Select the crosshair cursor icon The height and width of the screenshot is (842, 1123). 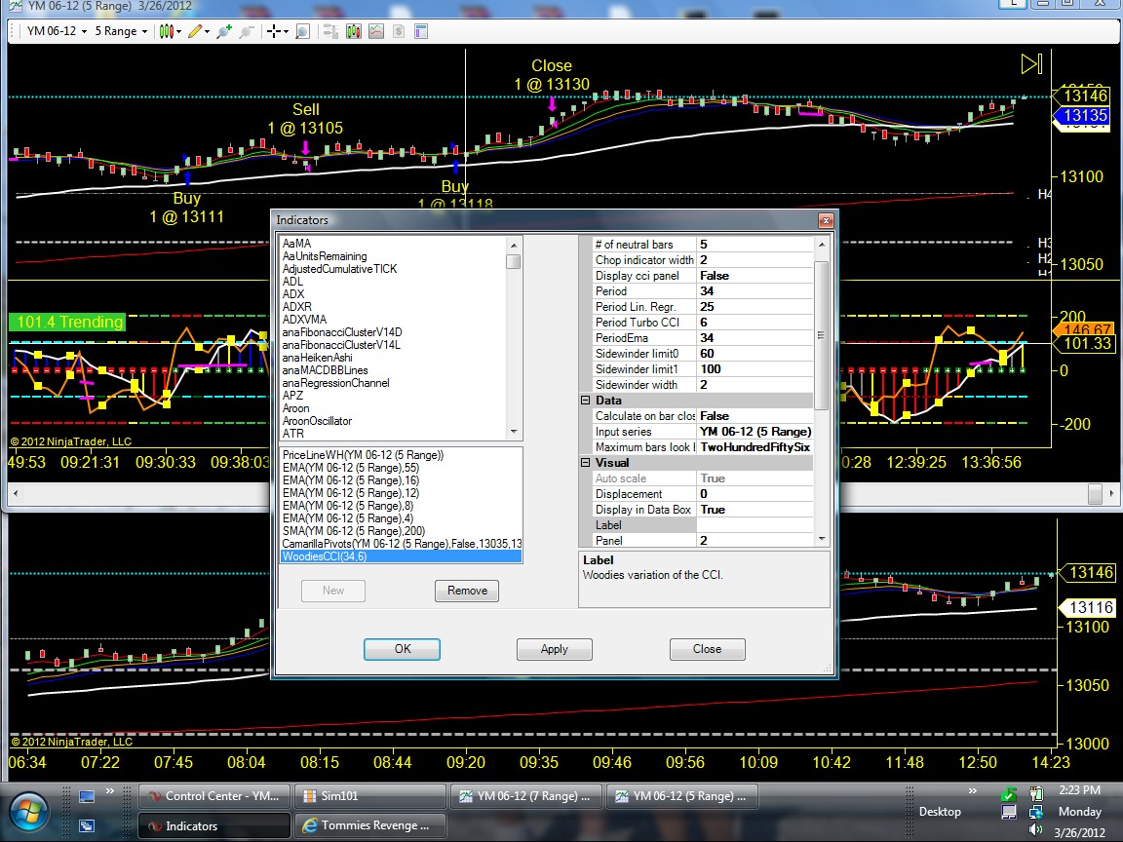pos(274,31)
